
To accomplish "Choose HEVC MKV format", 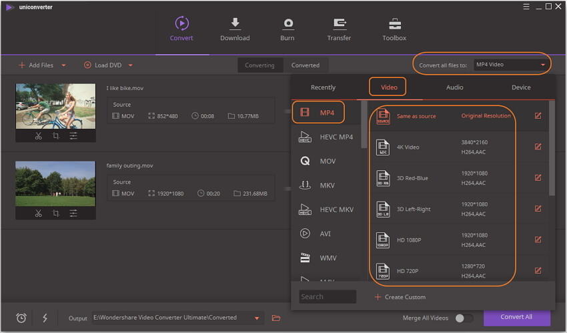I will (326, 210).
